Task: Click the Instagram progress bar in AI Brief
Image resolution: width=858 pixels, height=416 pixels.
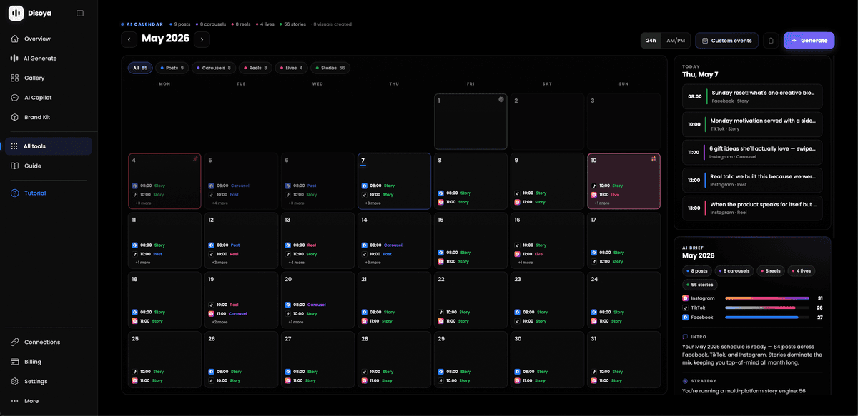Action: tap(767, 298)
